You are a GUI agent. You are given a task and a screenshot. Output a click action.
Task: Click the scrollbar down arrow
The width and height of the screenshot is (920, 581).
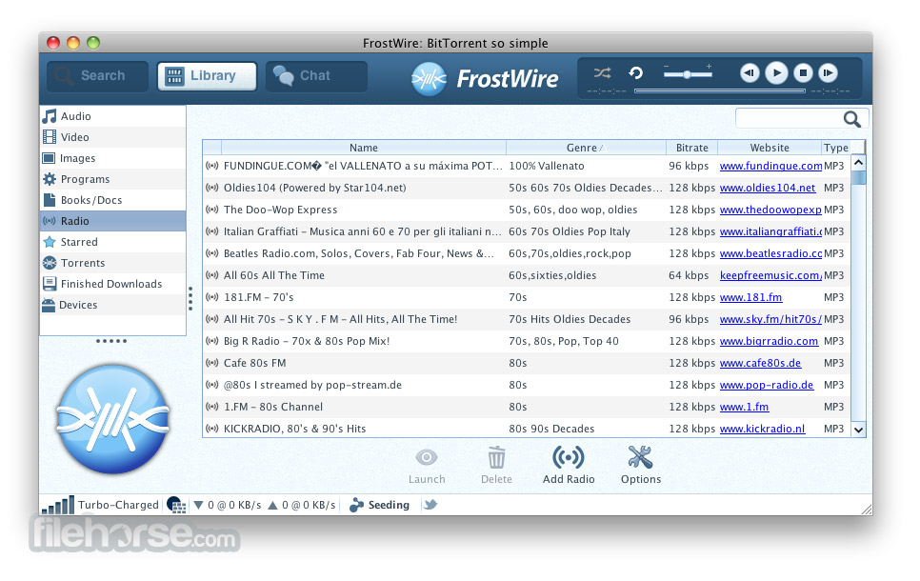[x=858, y=430]
